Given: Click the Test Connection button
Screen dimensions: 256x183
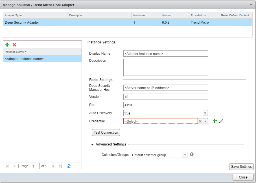Looking at the screenshot, I should coord(106,133).
